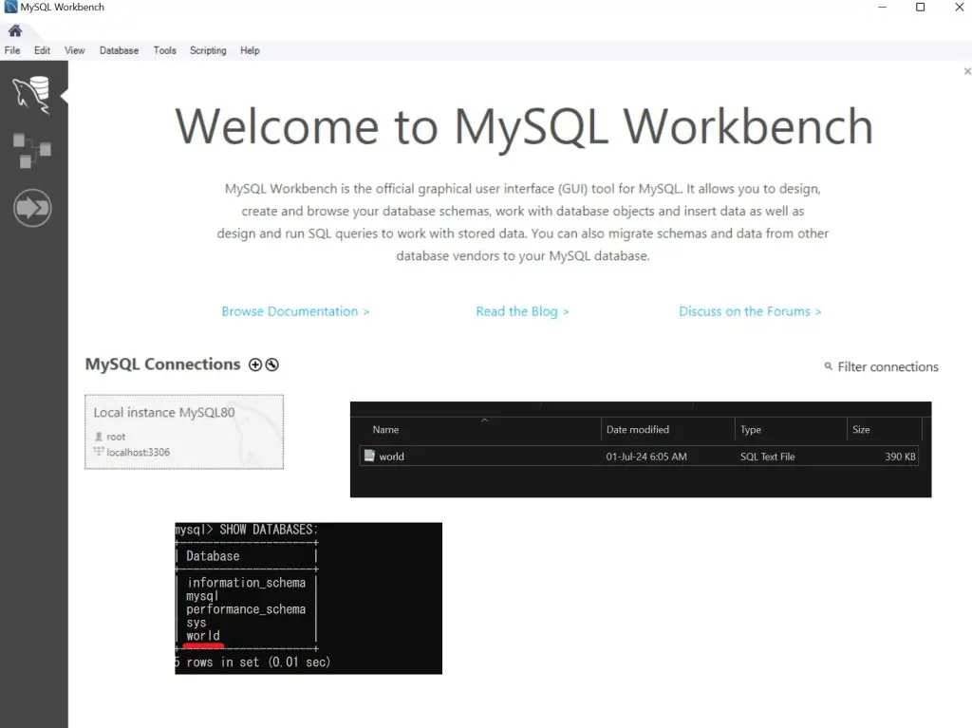Open the View menu

click(x=74, y=50)
